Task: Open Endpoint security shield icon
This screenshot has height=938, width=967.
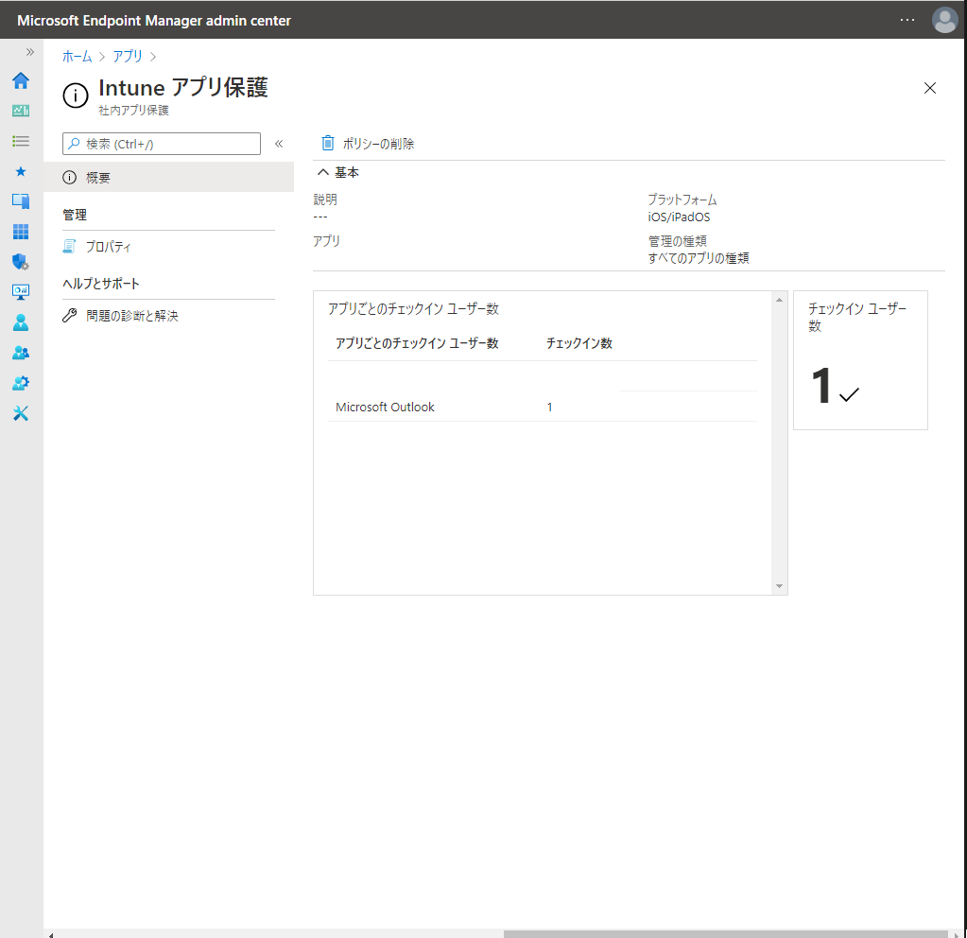Action: click(x=21, y=262)
